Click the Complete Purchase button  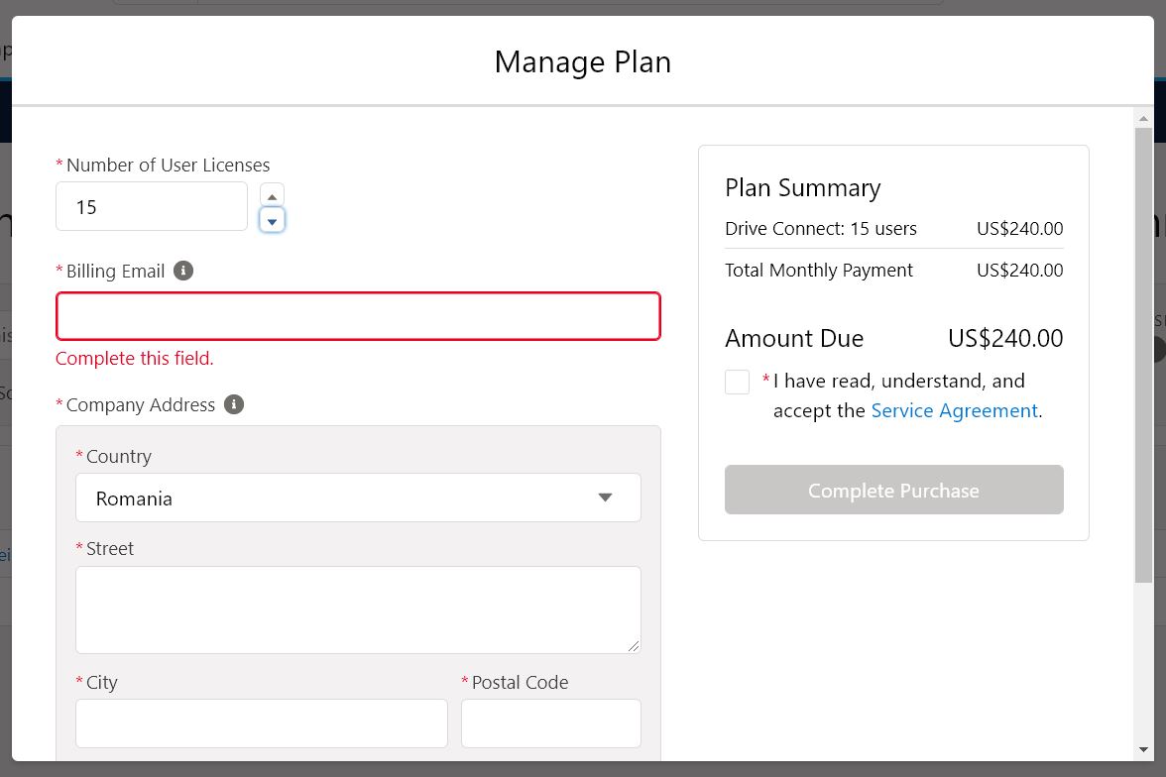click(x=894, y=490)
